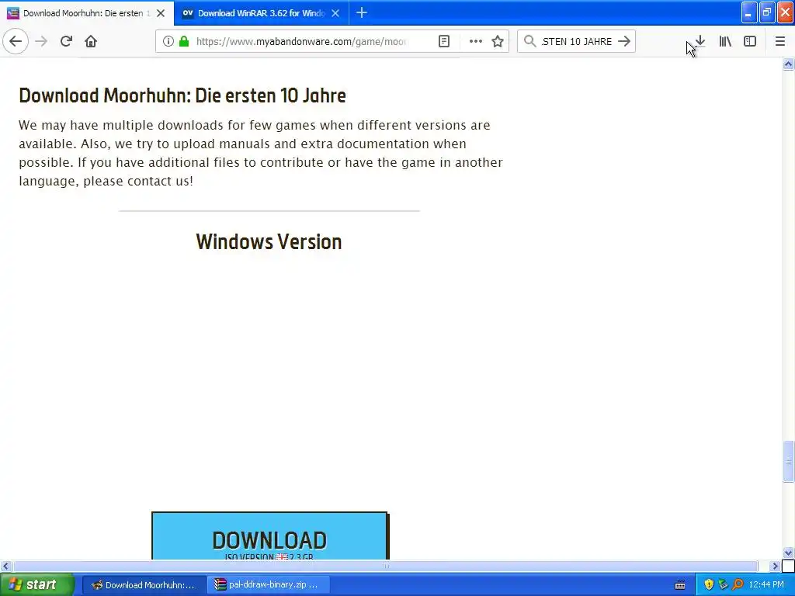Image resolution: width=795 pixels, height=596 pixels.
Task: Click the vertical scrollbar up arrow
Action: 789,64
